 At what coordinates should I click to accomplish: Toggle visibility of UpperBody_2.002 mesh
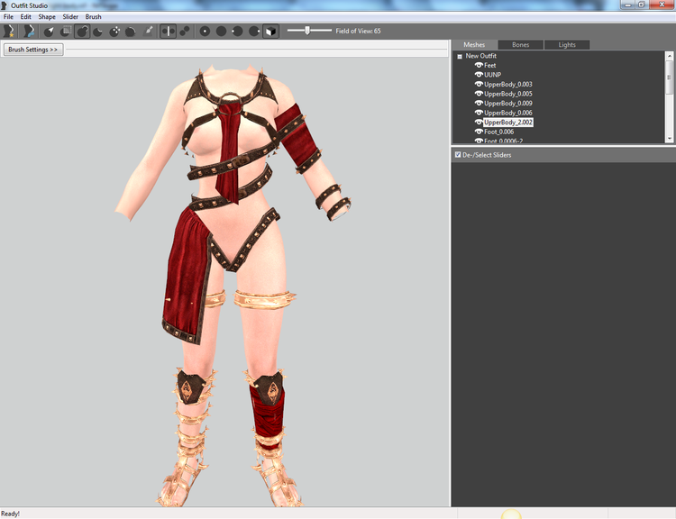[x=479, y=122]
